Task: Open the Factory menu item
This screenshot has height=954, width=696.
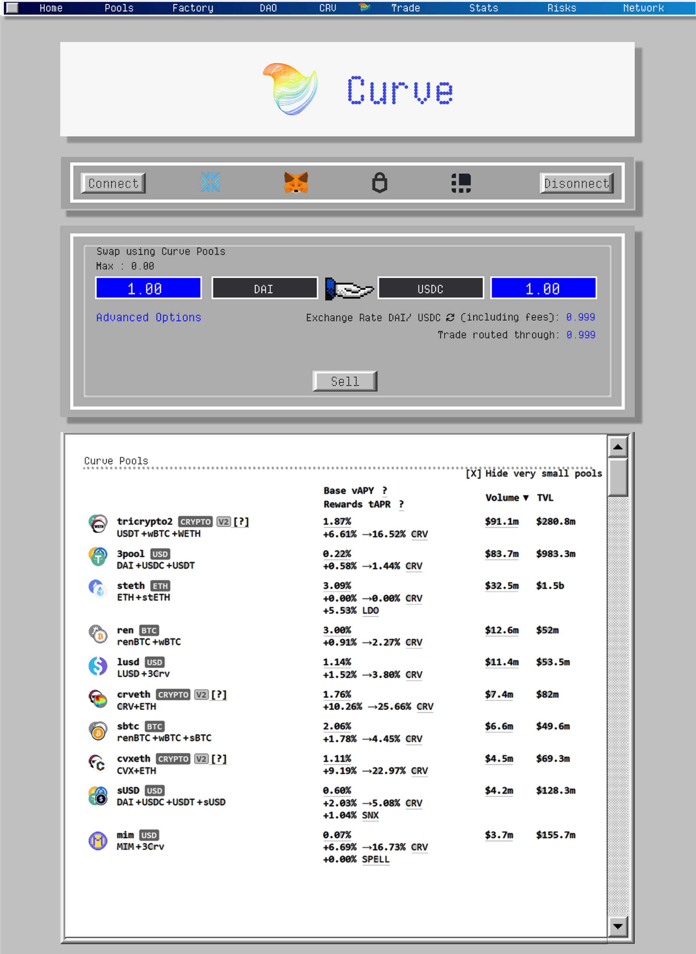Action: click(192, 8)
